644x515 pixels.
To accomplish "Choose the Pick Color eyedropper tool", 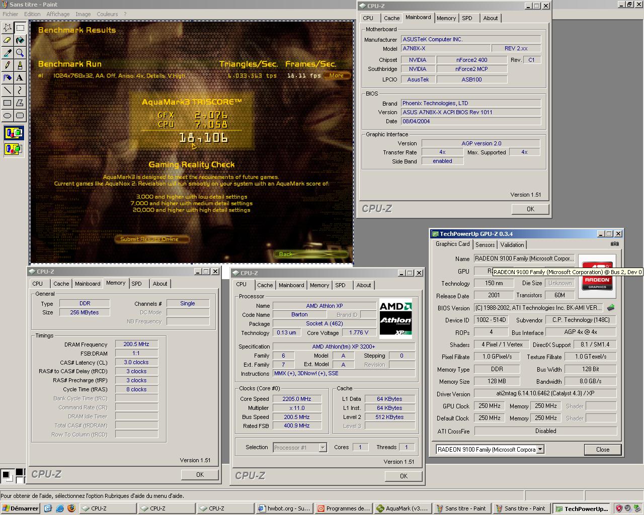I will click(8, 53).
